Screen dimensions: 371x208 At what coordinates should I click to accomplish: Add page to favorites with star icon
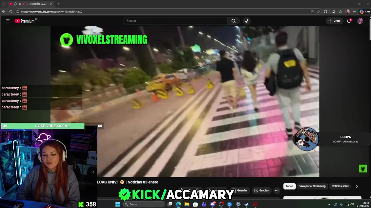[x=318, y=12]
